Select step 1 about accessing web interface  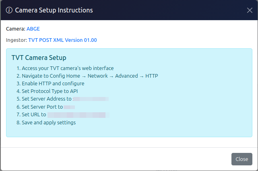tap(68, 68)
